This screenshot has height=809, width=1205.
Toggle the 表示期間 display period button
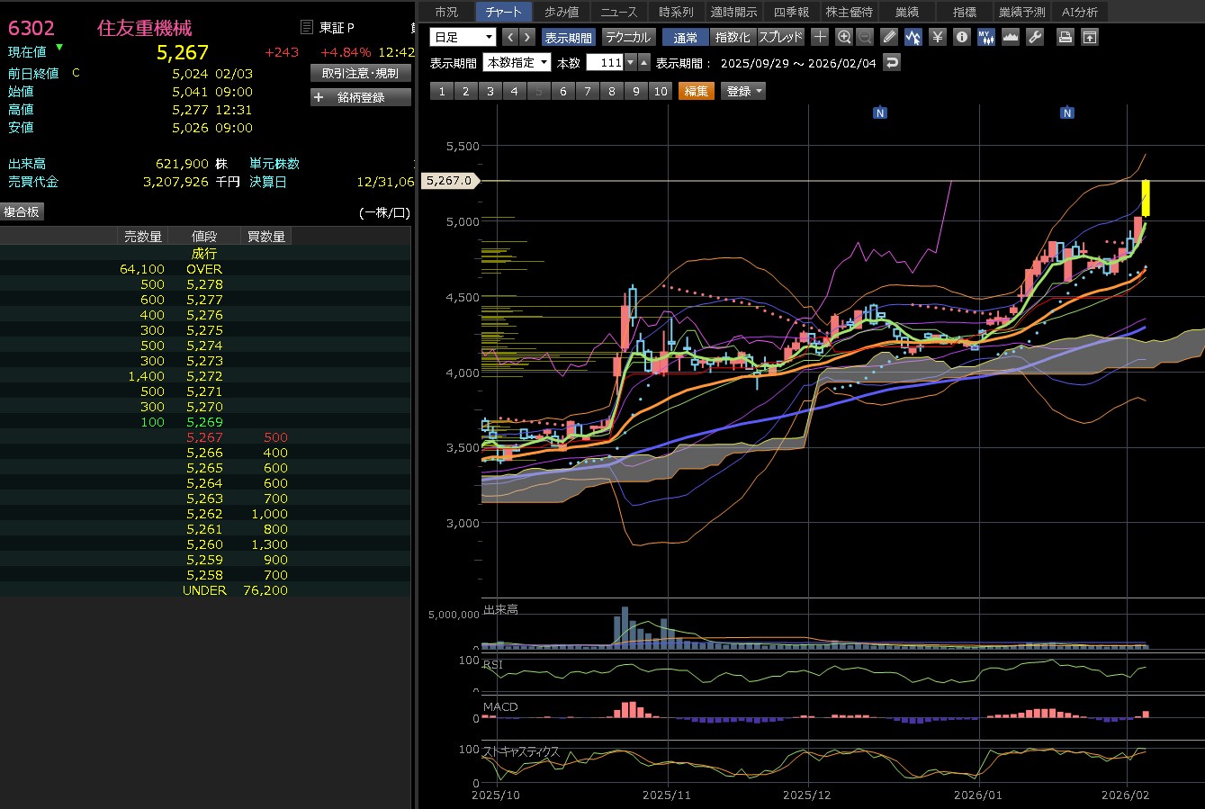[x=568, y=37]
